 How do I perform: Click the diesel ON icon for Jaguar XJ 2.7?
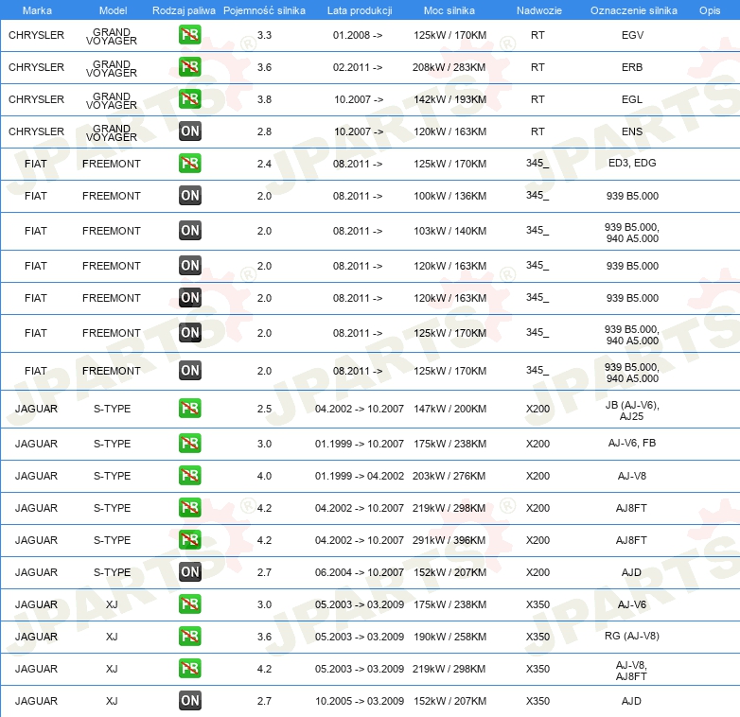click(x=189, y=701)
